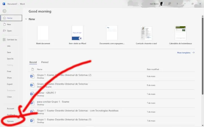Screen dimensions: 204x127
Task: Click the scrollbar down arrow
Action: coord(202,125)
